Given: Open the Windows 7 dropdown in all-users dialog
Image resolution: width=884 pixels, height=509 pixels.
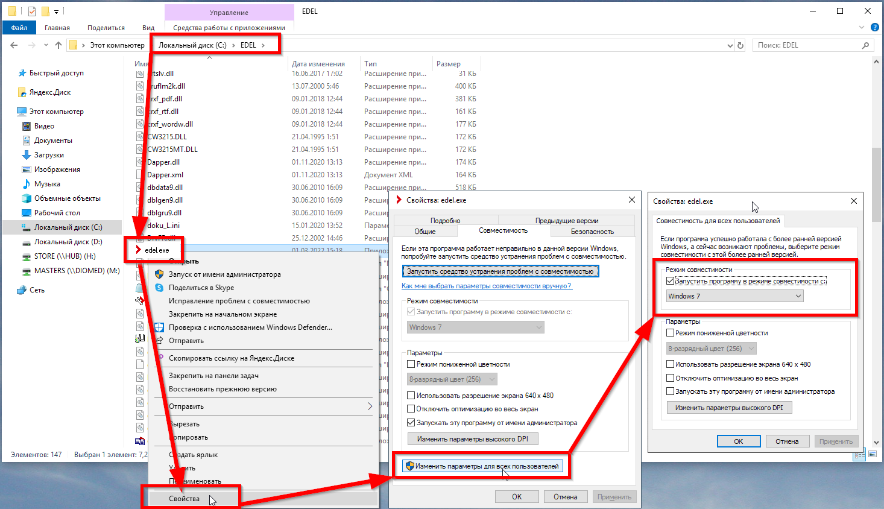Looking at the screenshot, I should coord(734,296).
